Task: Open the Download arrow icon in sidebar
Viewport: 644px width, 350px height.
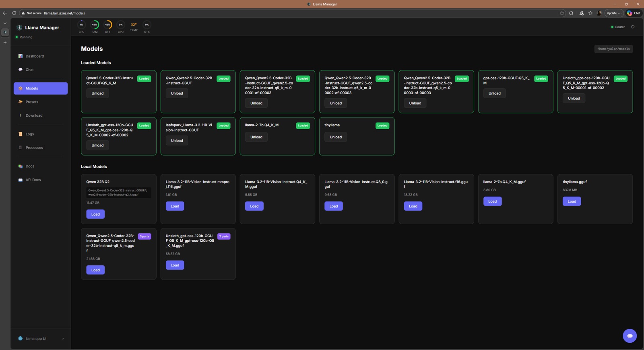Action: [21, 115]
